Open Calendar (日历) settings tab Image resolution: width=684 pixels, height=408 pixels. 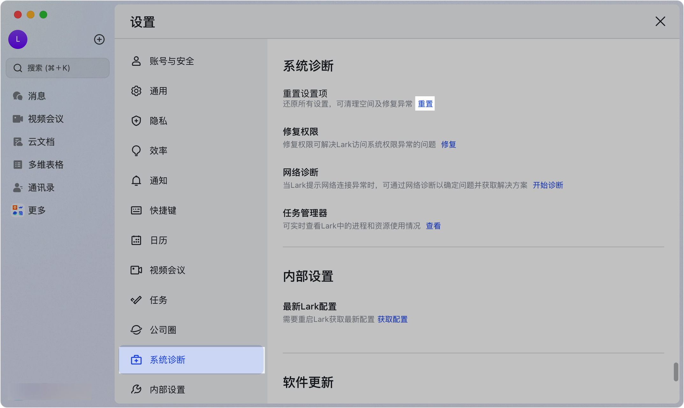(158, 240)
